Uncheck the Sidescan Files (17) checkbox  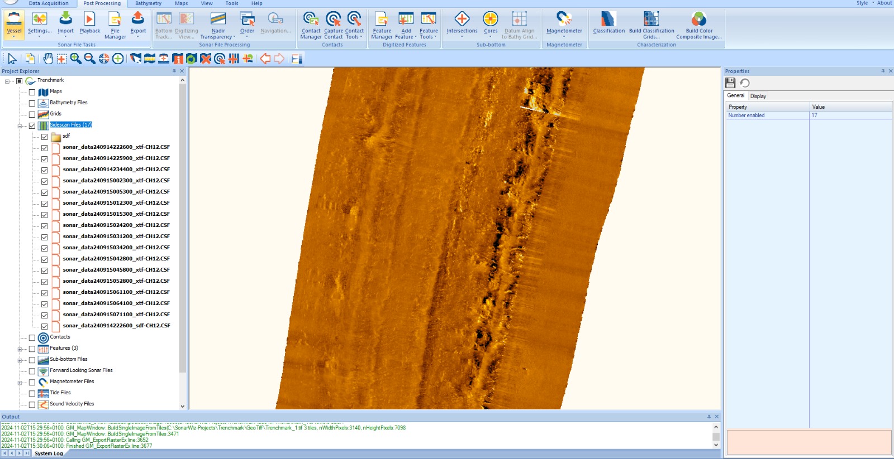[32, 125]
